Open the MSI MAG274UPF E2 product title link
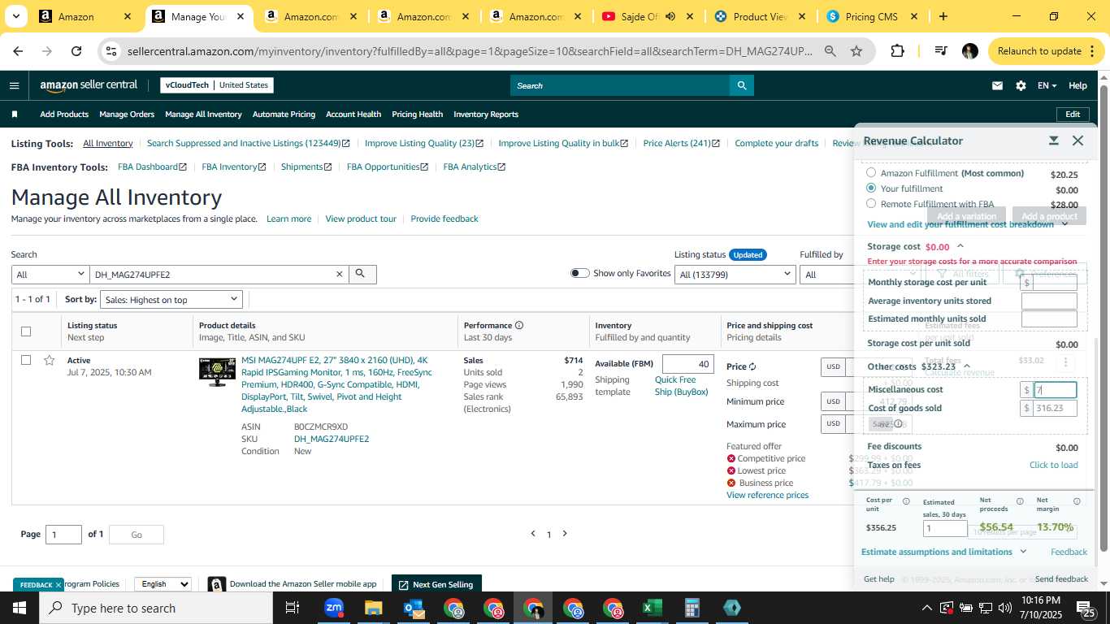 coord(336,384)
